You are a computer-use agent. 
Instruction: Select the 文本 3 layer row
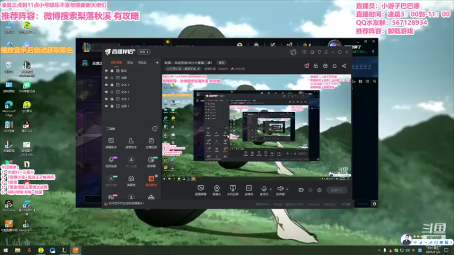[132, 84]
